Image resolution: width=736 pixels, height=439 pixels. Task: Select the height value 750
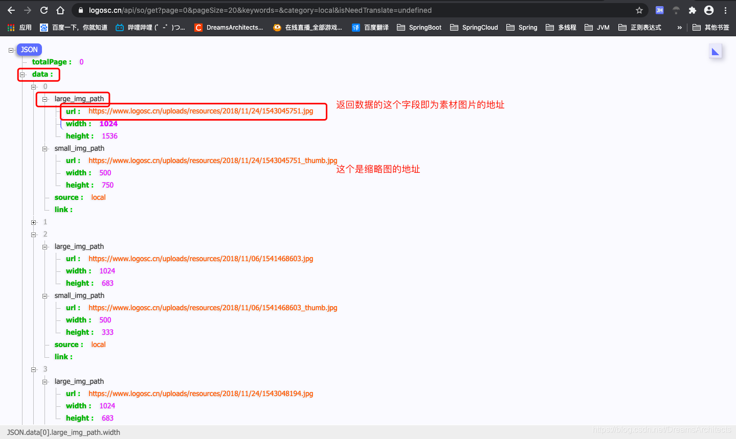[107, 185]
